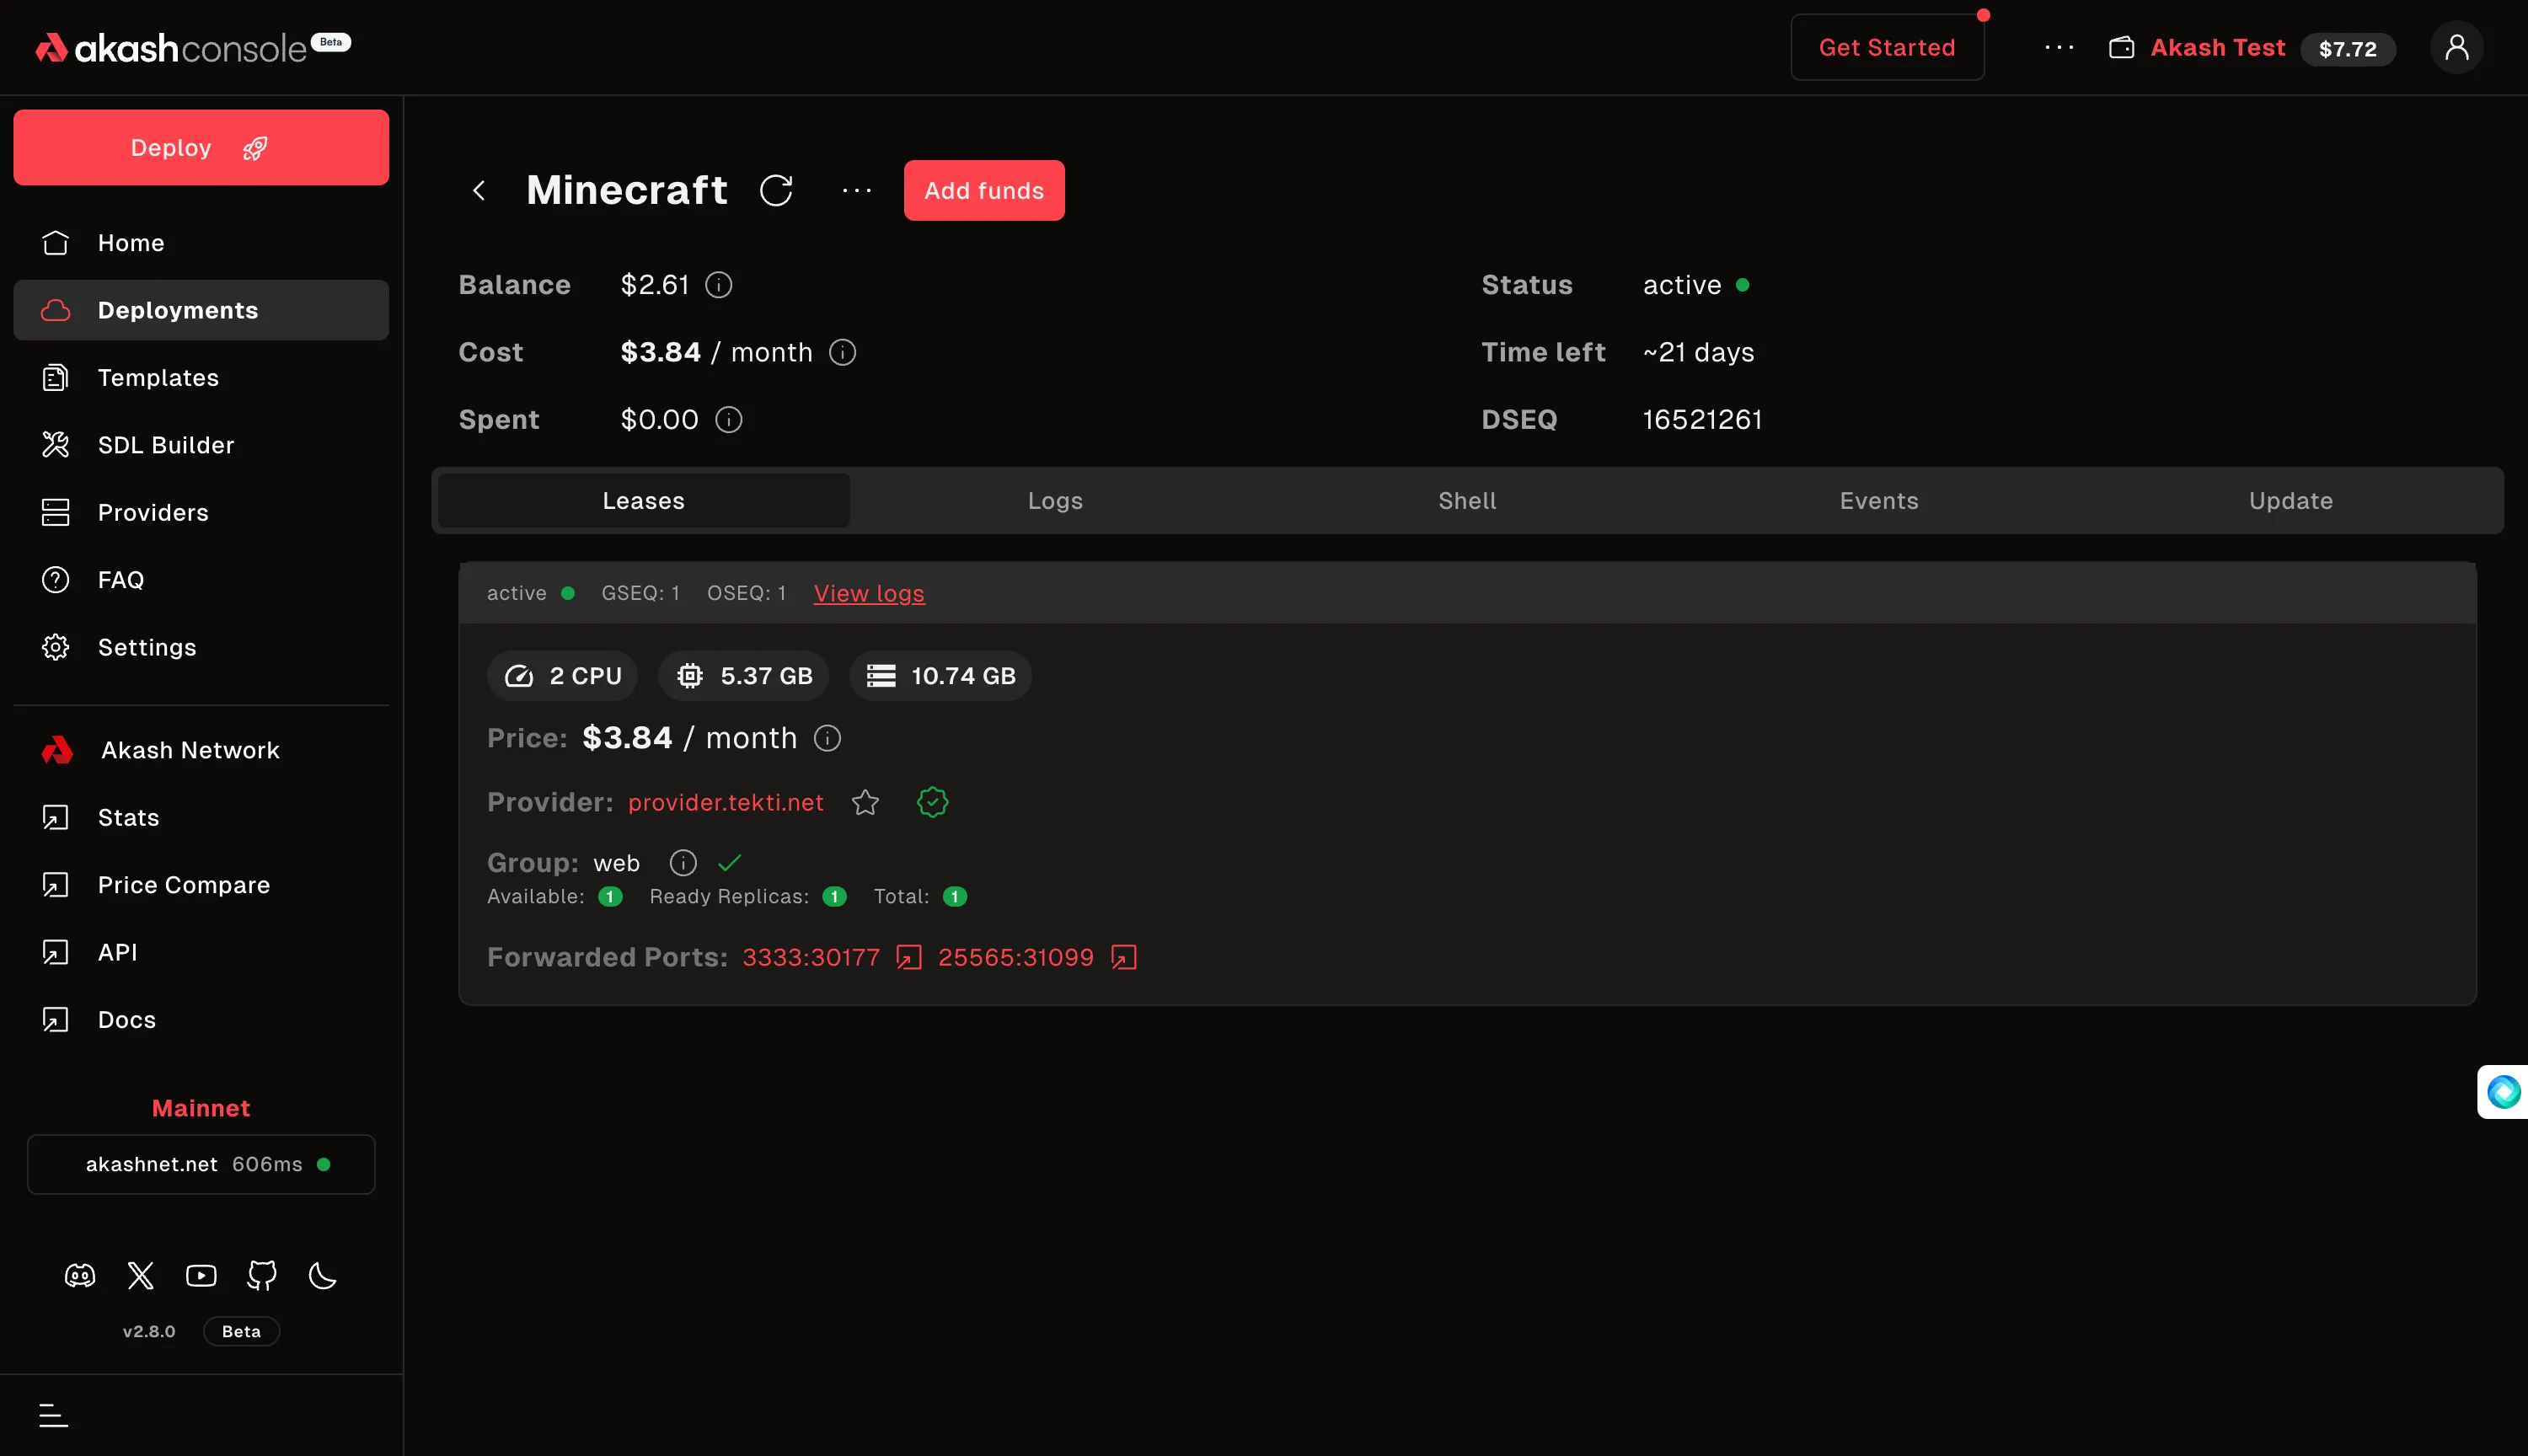The width and height of the screenshot is (2528, 1456).
Task: Toggle dark mode moon icon
Action: tap(322, 1275)
